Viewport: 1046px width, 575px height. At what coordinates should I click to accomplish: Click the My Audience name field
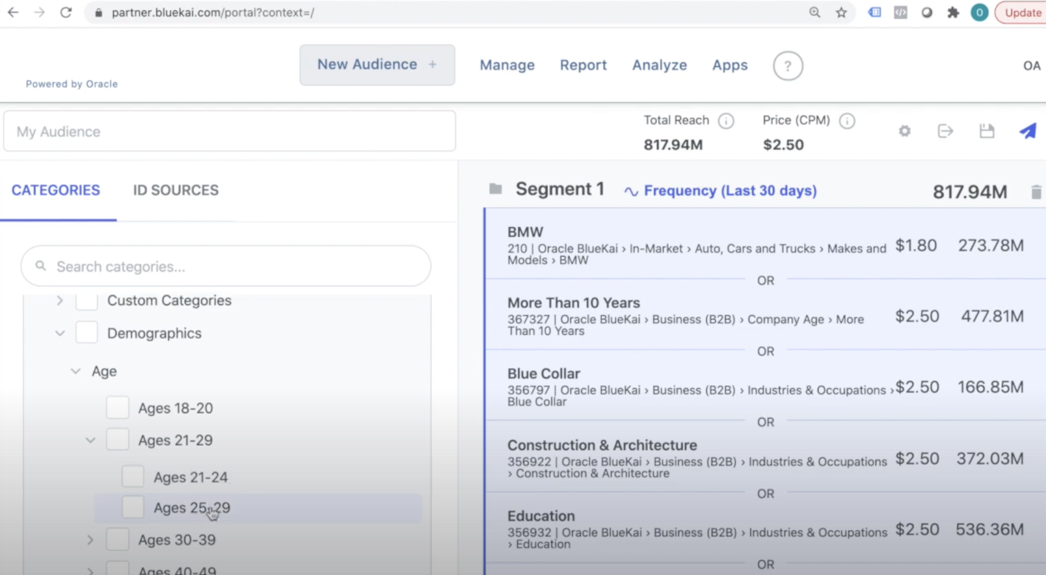coord(229,131)
